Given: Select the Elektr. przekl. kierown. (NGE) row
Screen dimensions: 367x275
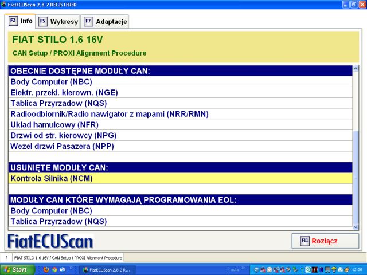Looking at the screenshot, I should [180, 93].
